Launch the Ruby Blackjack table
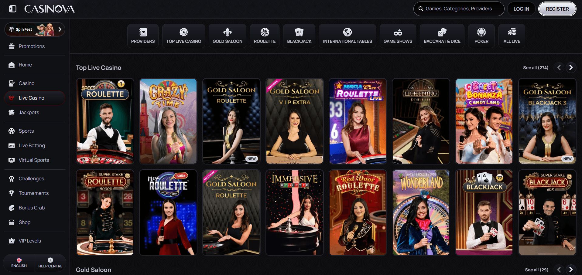The height and width of the screenshot is (275, 582). pos(484,212)
